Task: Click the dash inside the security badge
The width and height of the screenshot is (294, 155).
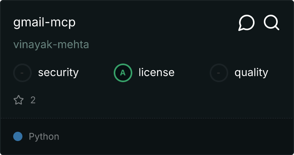Action: point(22,72)
